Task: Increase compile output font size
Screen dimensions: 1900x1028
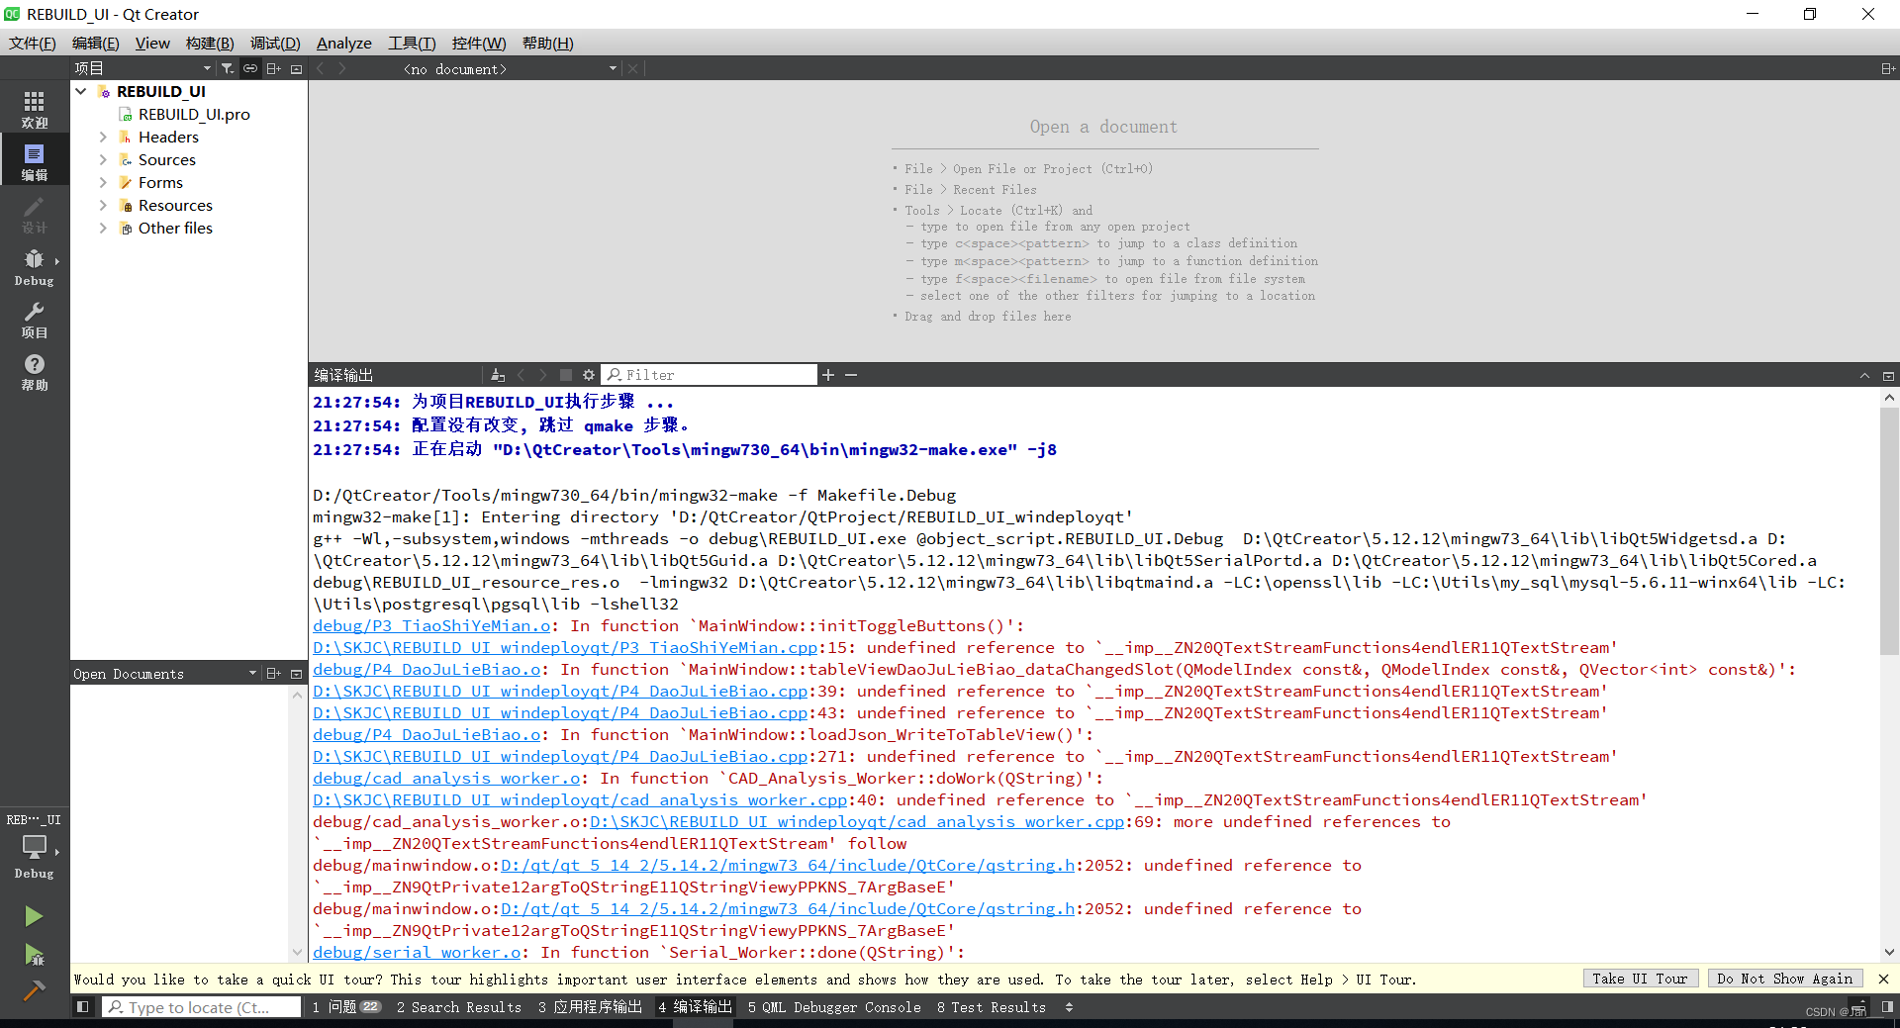Action: [x=828, y=375]
